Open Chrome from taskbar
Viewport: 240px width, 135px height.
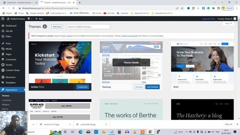(150, 132)
